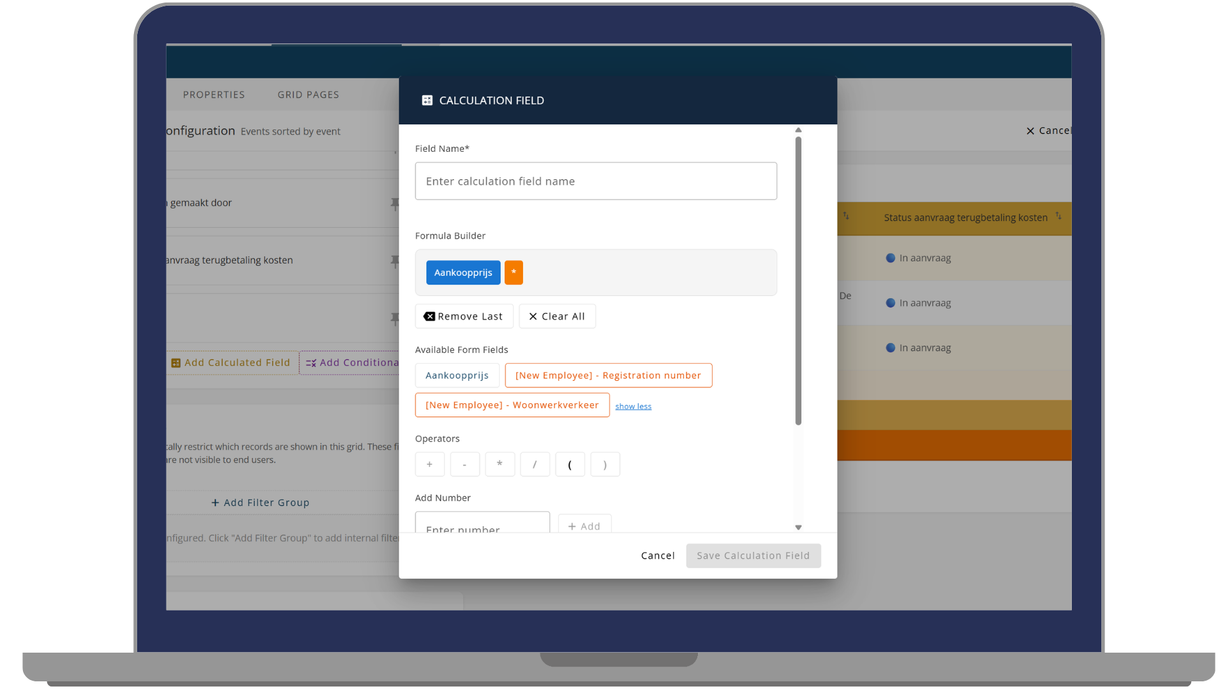Switch to the Grid Pages tab
Screen dimensions: 1225x689
308,94
